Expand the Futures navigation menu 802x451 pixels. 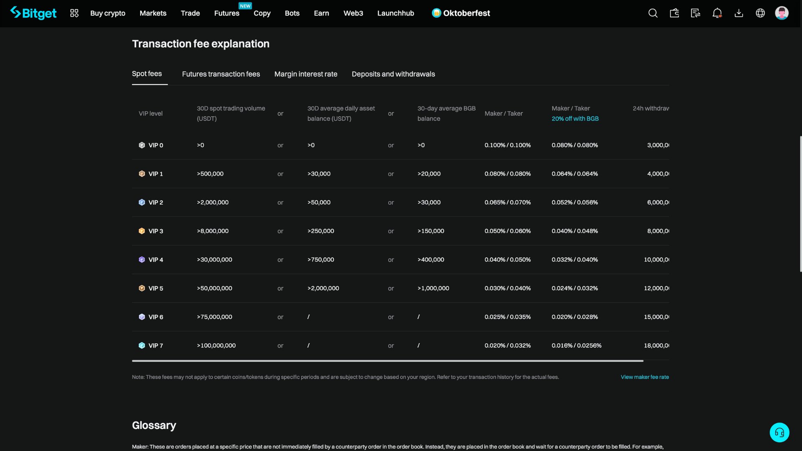point(227,13)
